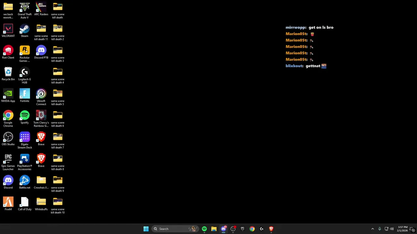
Task: Open network status icon in system tray
Action: (x=386, y=229)
